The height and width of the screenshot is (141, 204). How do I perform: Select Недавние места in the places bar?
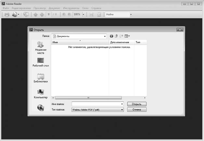coord(41,48)
